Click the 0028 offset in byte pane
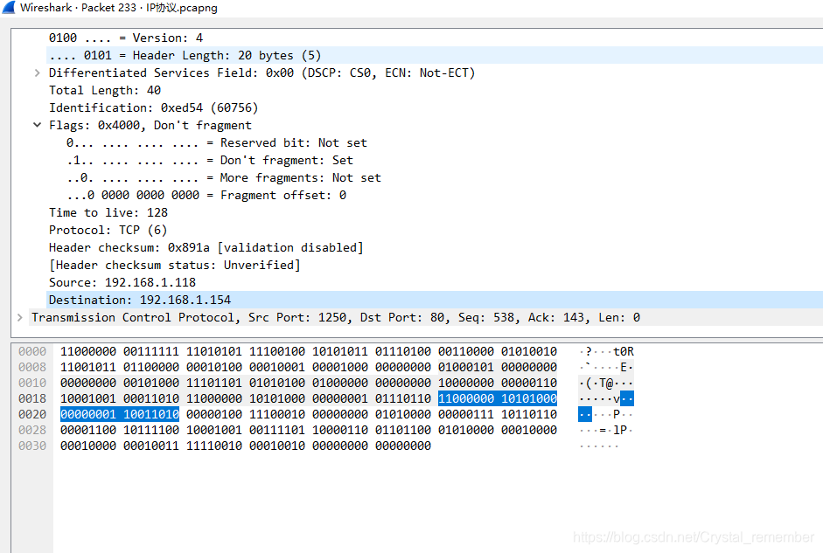 (32, 430)
